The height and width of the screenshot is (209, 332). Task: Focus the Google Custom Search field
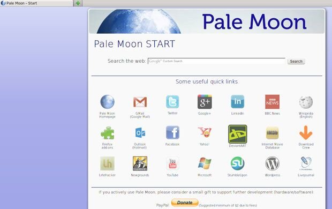click(216, 61)
